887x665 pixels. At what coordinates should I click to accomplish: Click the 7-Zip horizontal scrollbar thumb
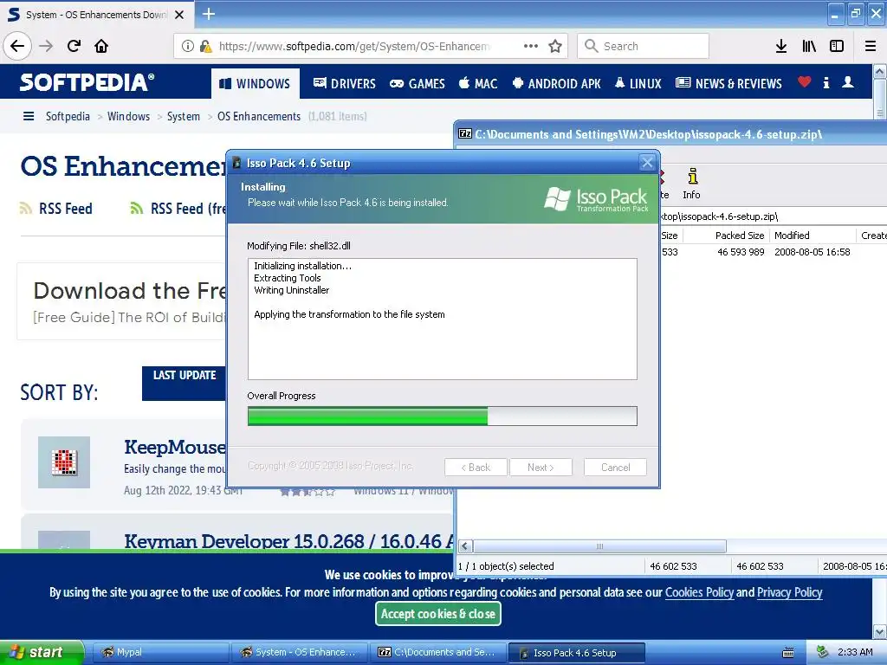point(599,546)
